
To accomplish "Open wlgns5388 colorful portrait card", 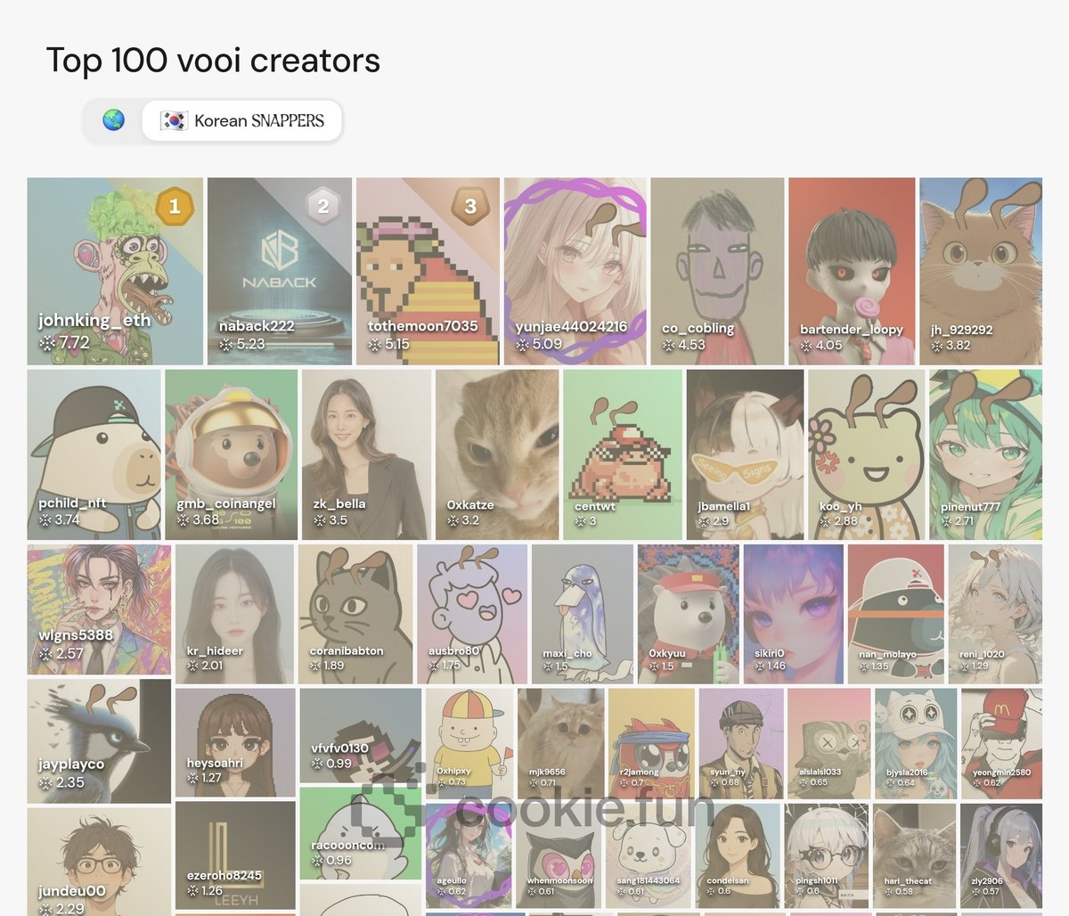I will click(98, 609).
